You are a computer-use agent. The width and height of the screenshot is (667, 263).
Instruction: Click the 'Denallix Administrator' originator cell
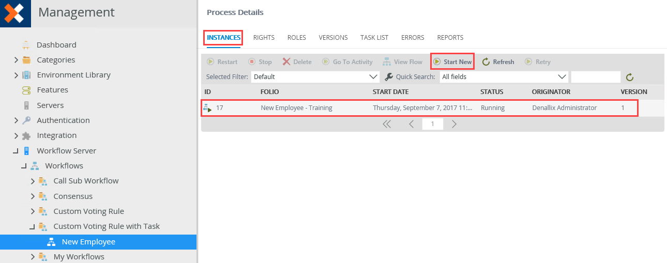coord(564,108)
